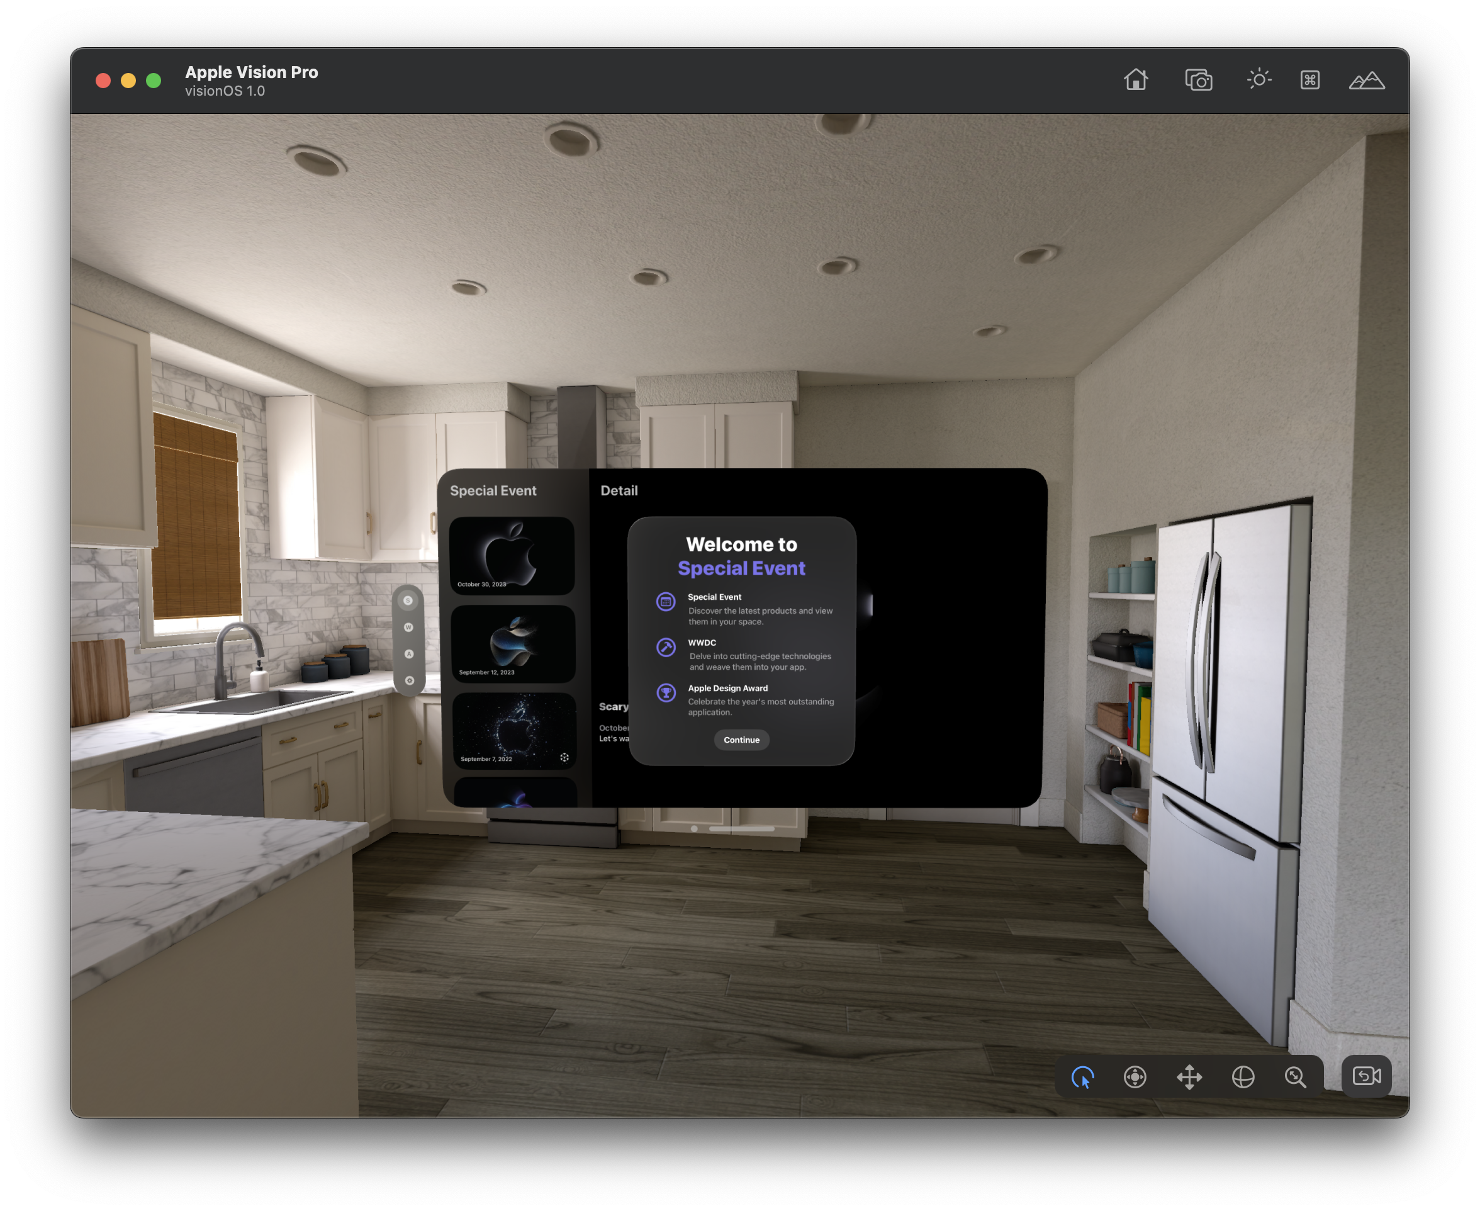Open the October 30, 2023 event thumbnail
Viewport: 1480px width, 1211px height.
coord(512,555)
